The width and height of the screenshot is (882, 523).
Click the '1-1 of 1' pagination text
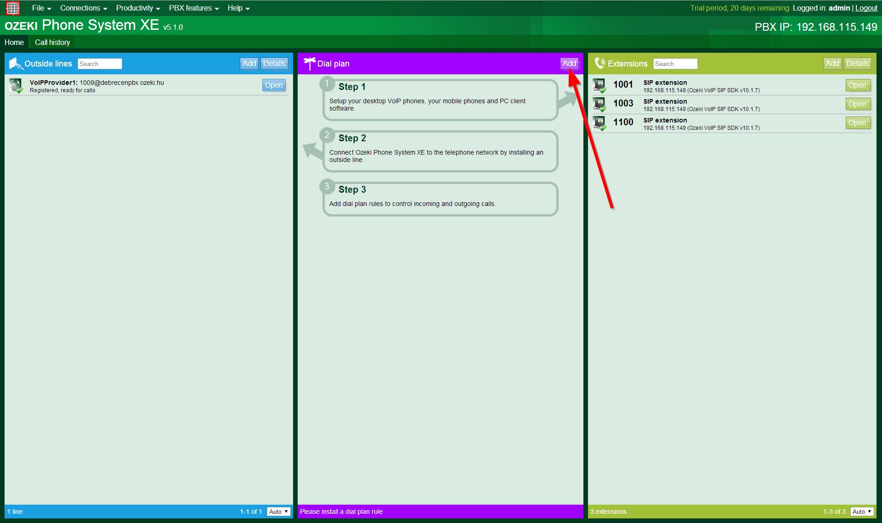[x=251, y=512]
